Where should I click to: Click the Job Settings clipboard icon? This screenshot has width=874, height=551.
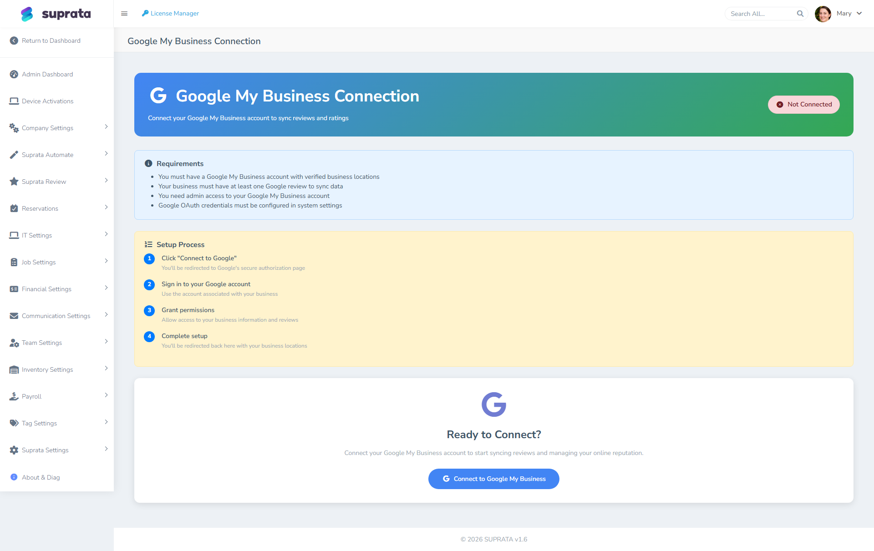(14, 262)
